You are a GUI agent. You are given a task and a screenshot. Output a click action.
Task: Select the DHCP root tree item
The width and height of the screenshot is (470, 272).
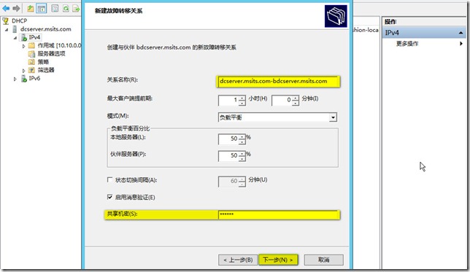pyautogui.click(x=19, y=20)
